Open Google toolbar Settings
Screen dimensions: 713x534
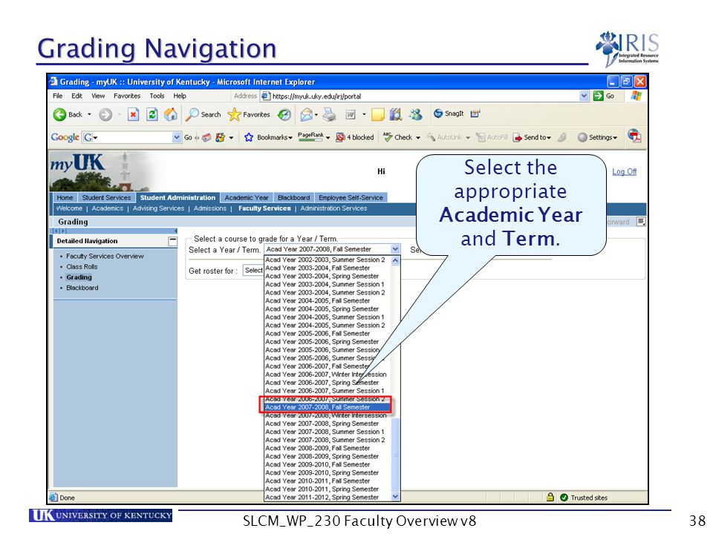click(x=597, y=137)
